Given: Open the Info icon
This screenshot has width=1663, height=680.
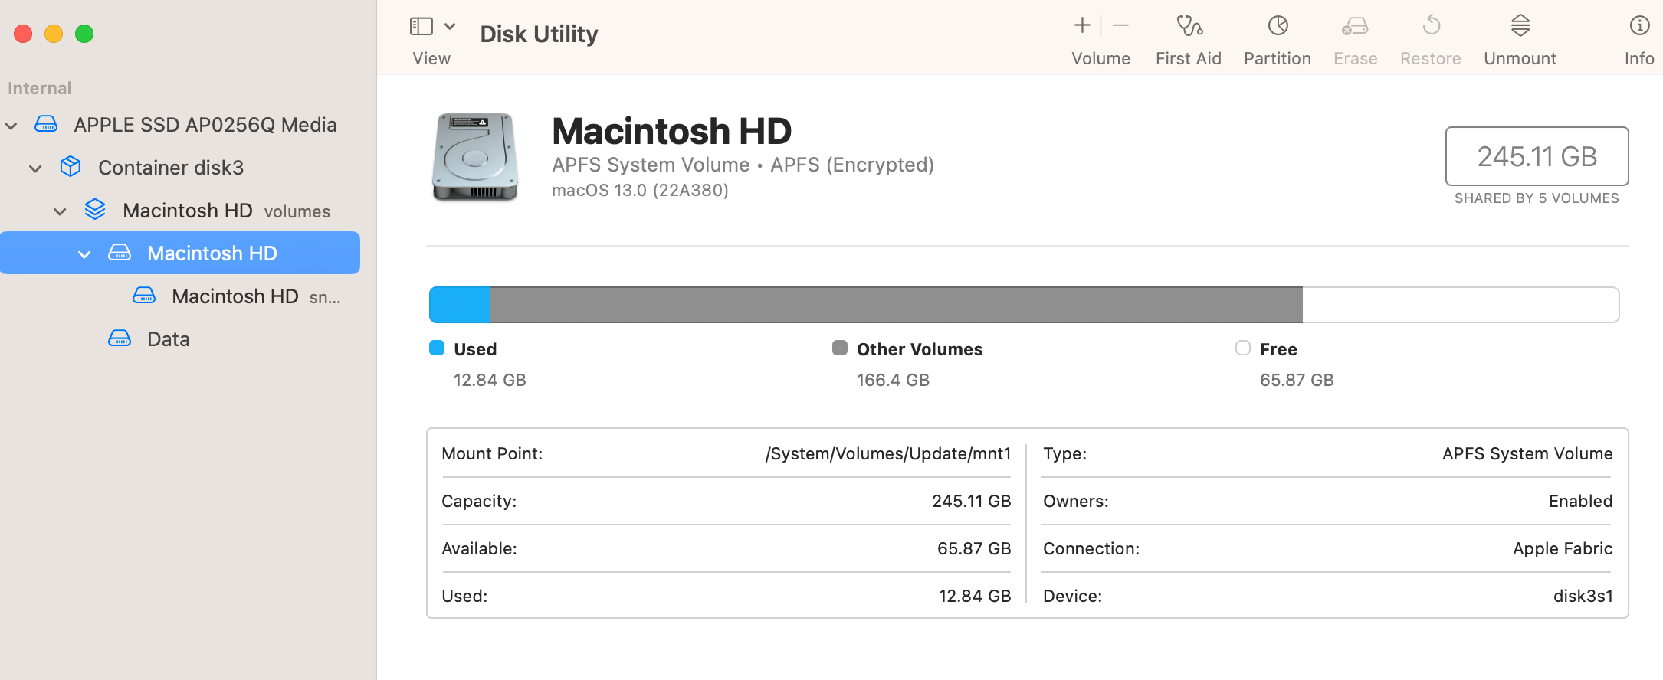Looking at the screenshot, I should point(1639,26).
